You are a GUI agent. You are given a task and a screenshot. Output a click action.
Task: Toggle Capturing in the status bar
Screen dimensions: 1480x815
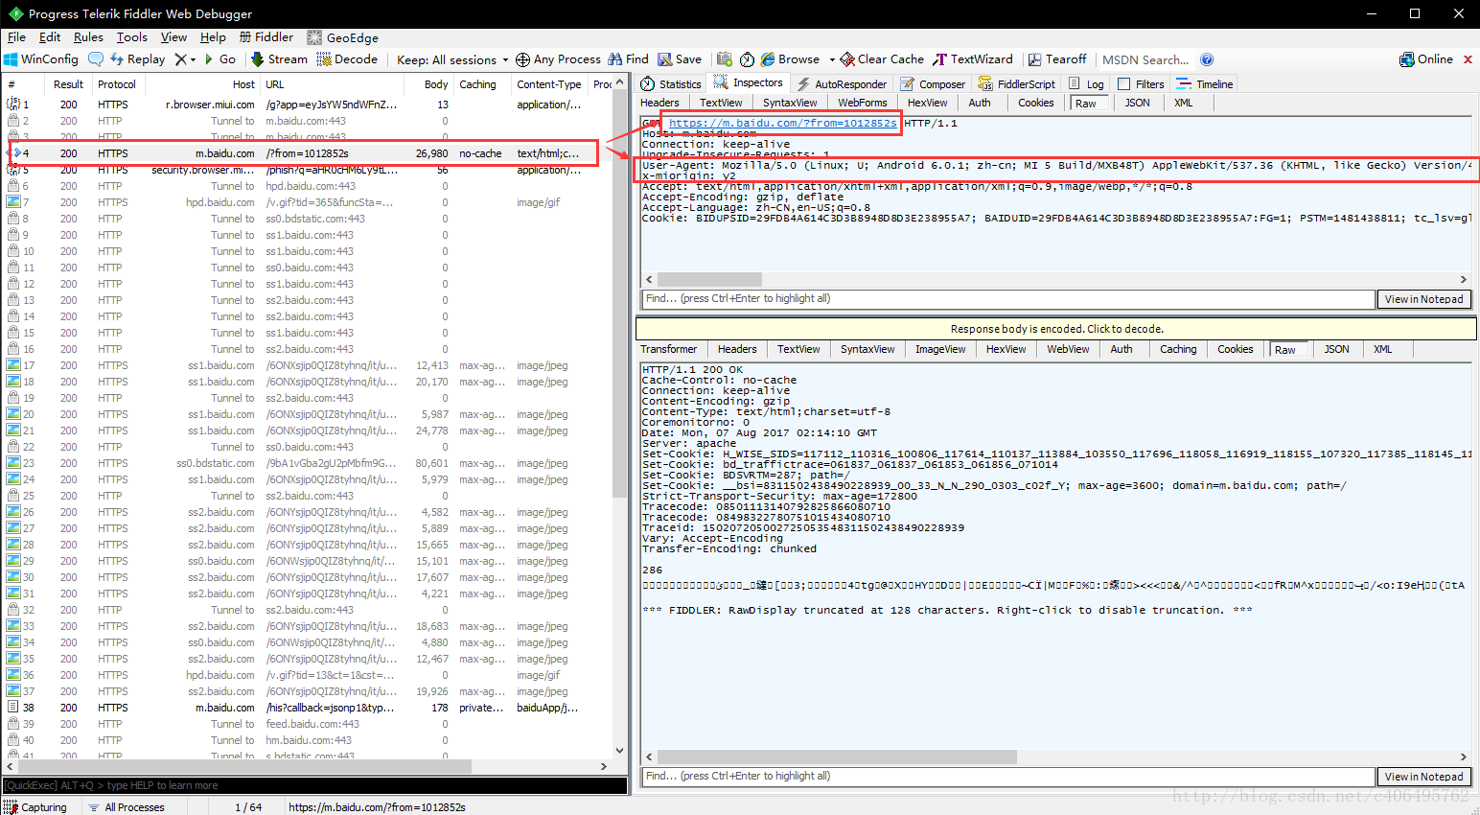click(35, 807)
